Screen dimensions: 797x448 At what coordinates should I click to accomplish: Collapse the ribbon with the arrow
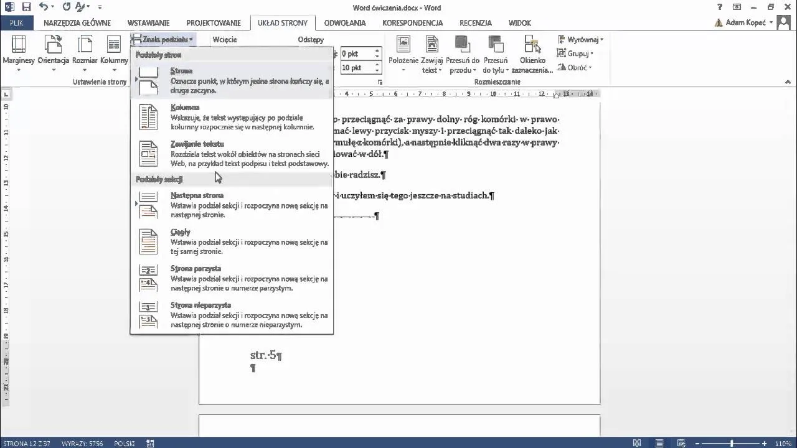point(789,82)
